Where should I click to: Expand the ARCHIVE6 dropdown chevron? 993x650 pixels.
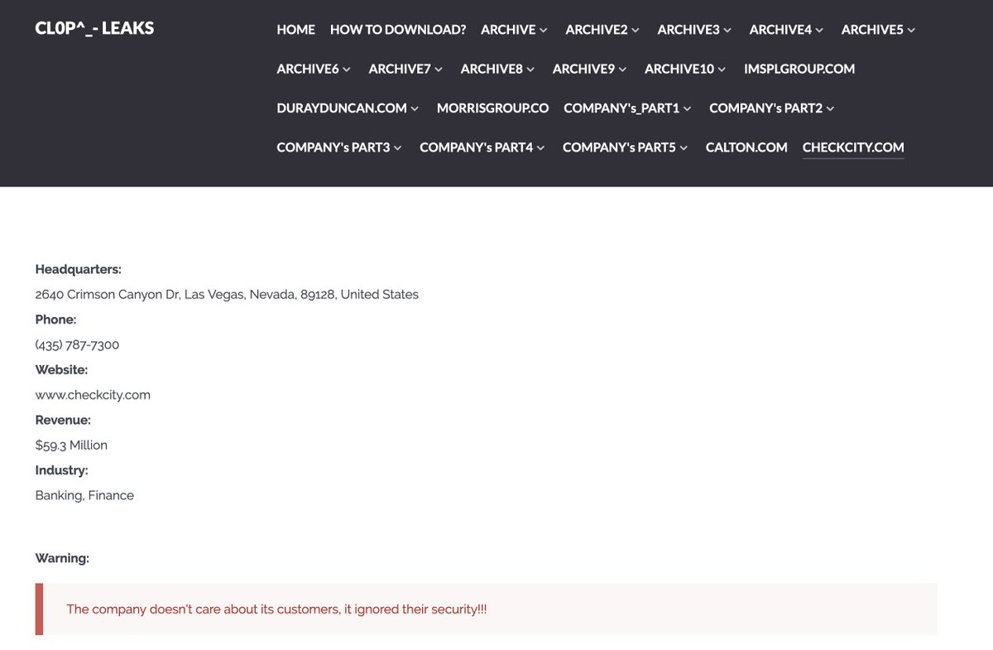point(347,69)
